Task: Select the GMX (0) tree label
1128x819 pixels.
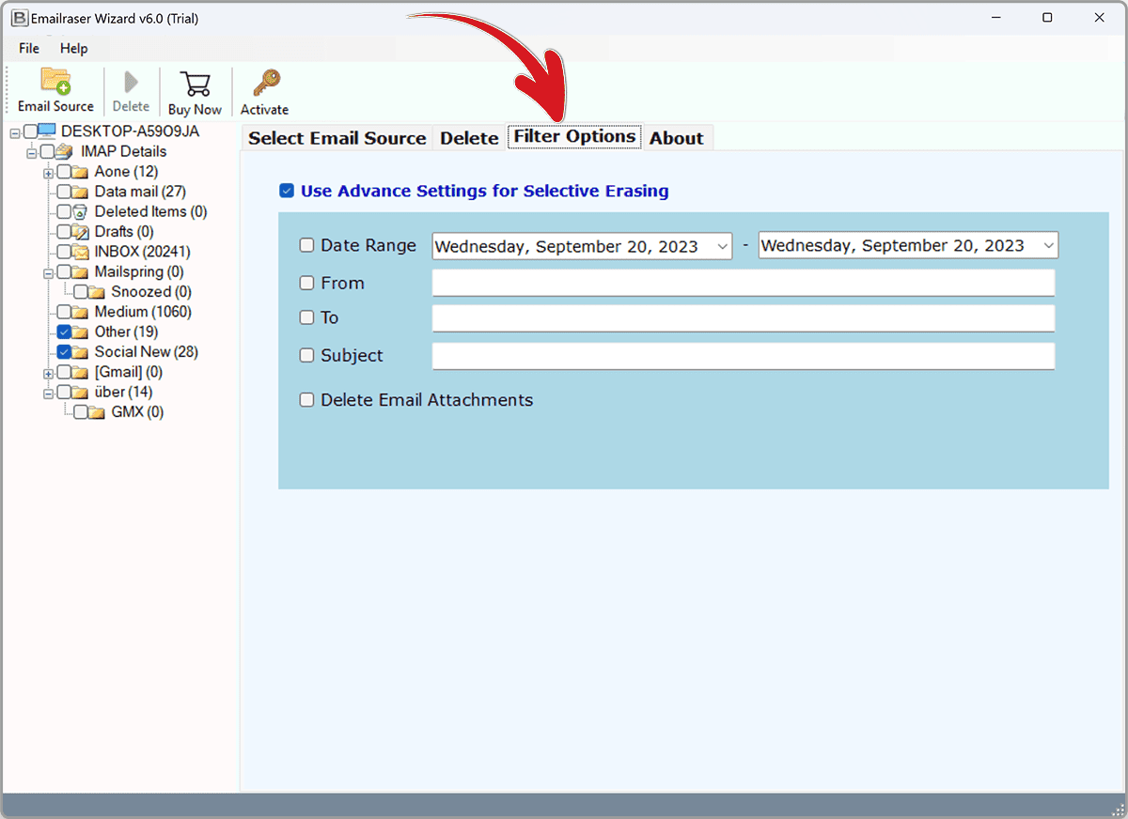Action: click(x=137, y=412)
